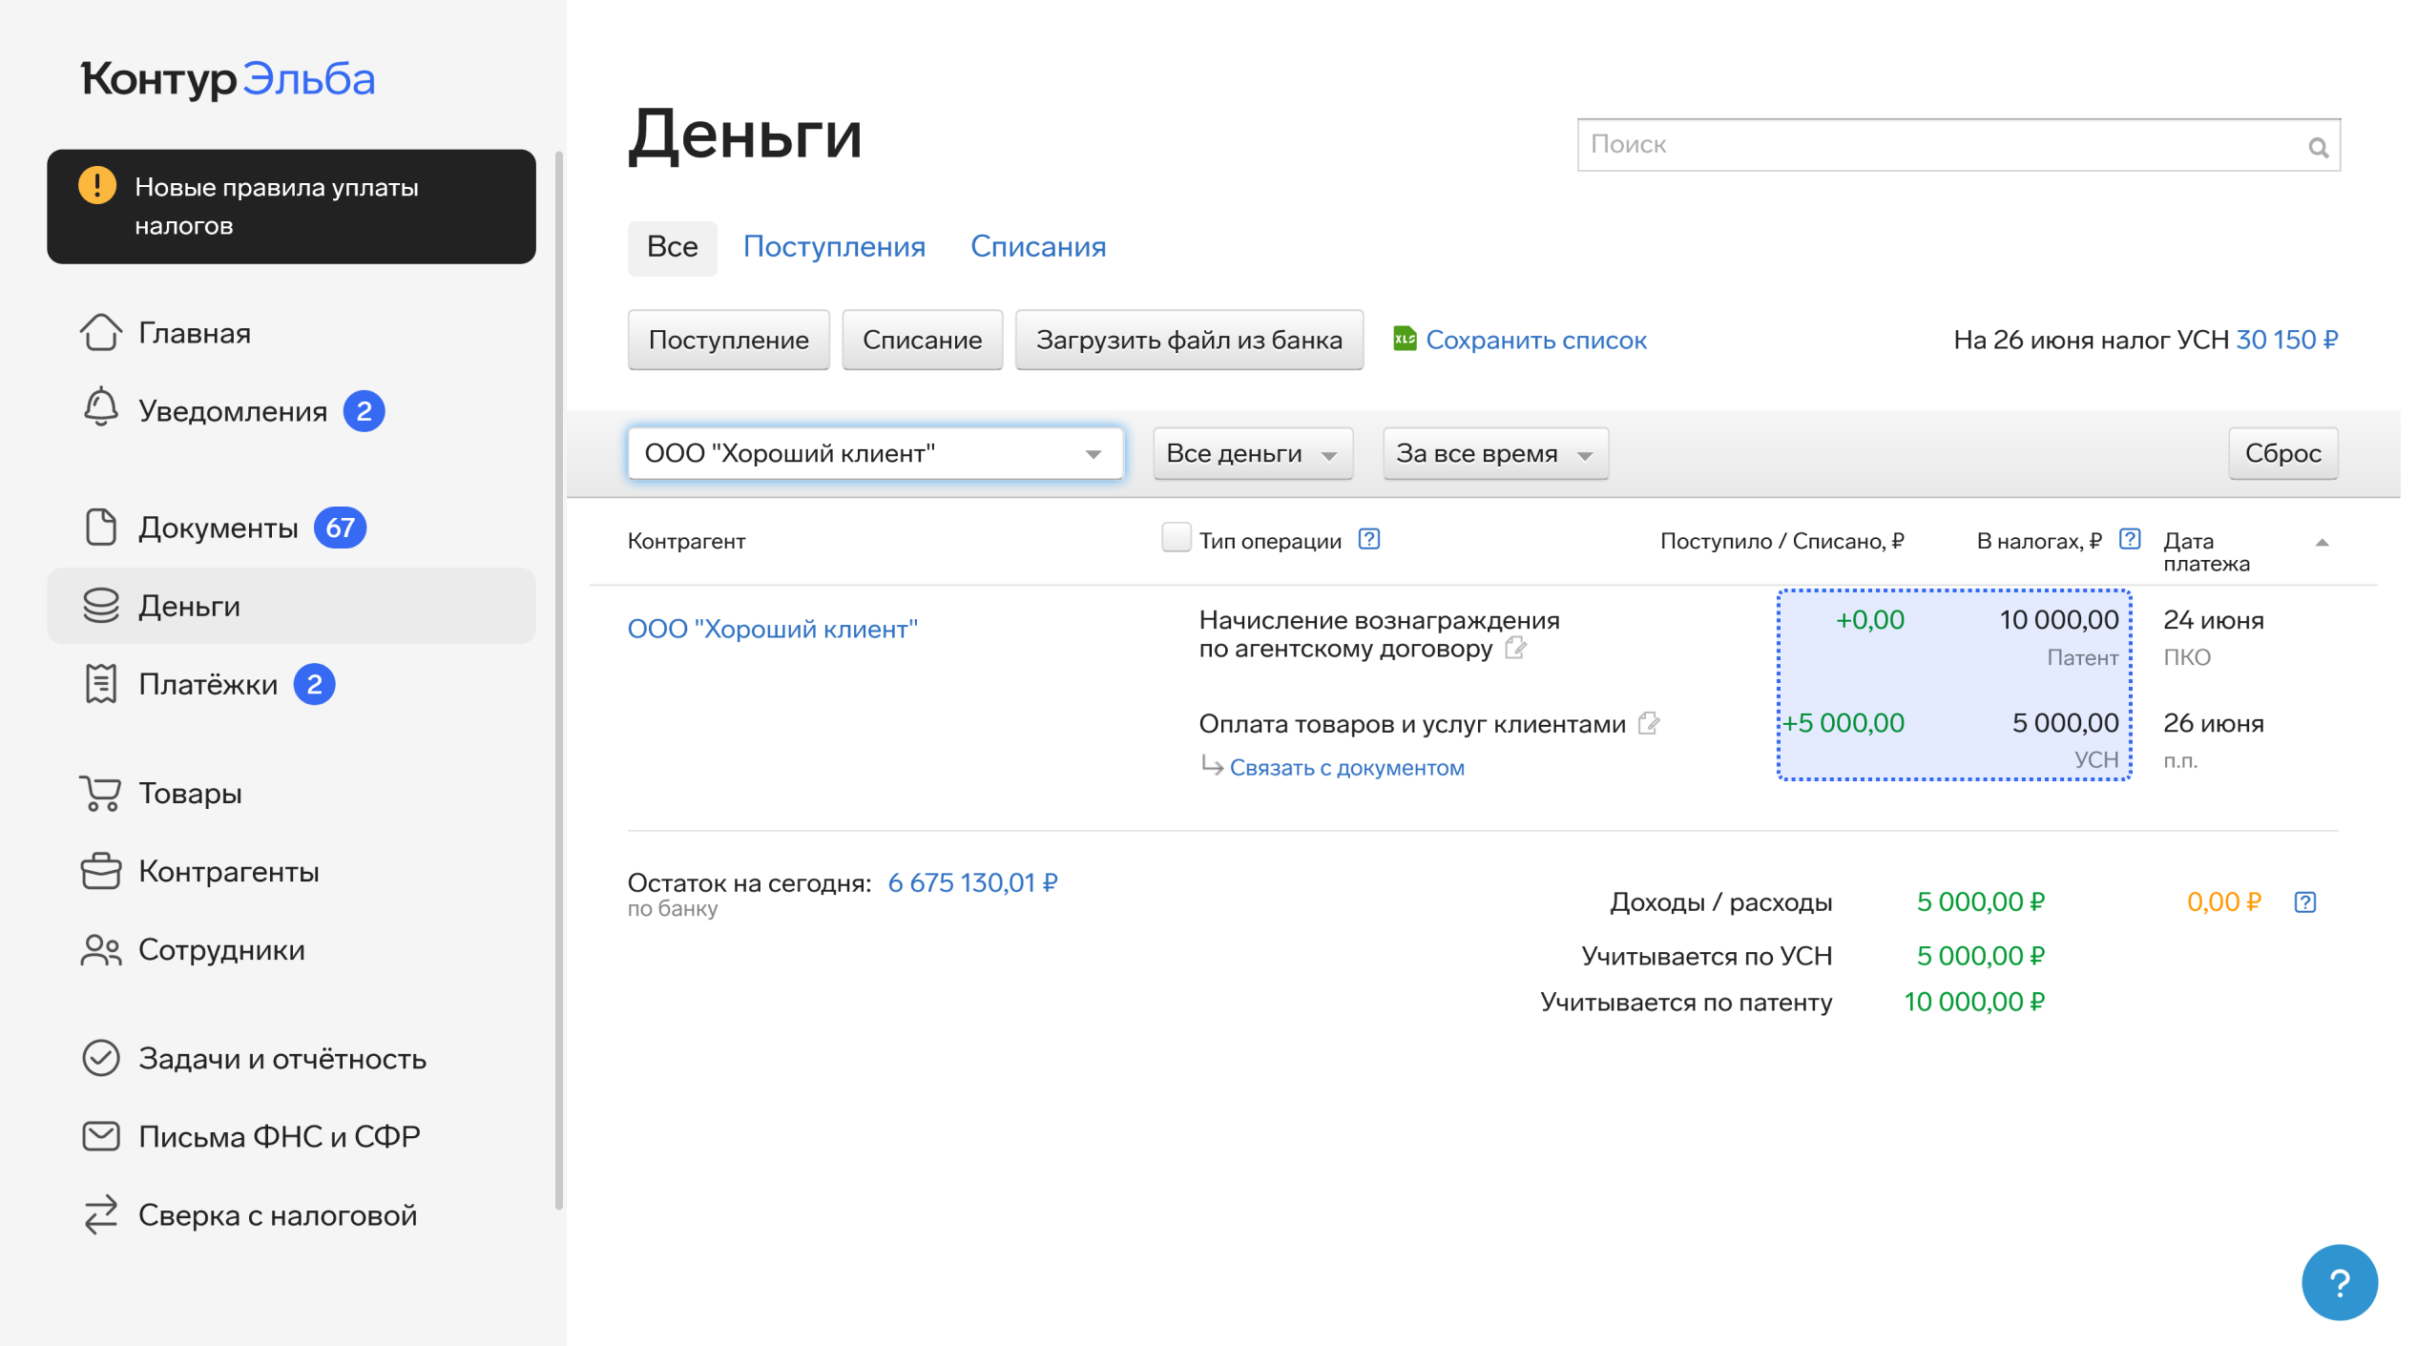Viewport: 2416px width, 1346px height.
Task: Click the Документы page icon
Action: tap(100, 527)
